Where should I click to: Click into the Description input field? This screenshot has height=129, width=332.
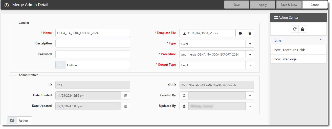[93, 43]
